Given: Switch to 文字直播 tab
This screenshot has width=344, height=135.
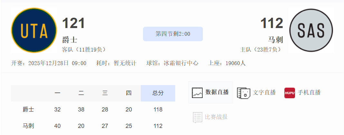Looking at the screenshot, I should point(256,92).
